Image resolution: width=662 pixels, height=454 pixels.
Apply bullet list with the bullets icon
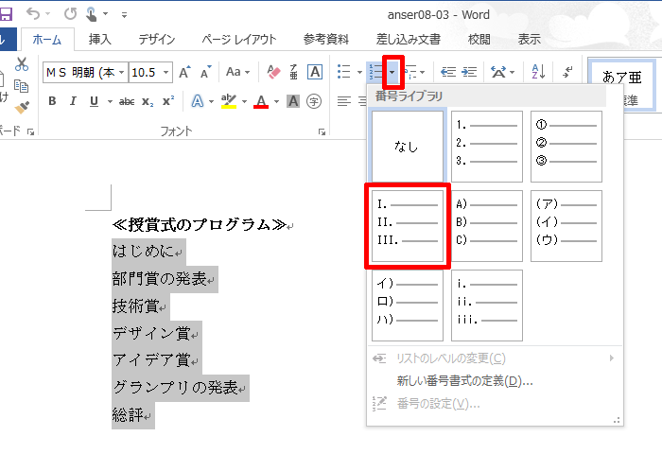(x=344, y=72)
